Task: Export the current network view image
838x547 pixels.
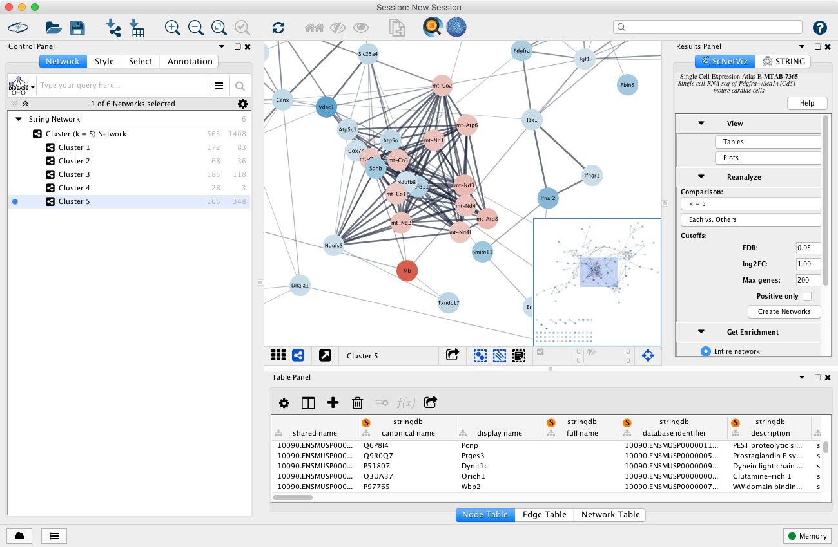Action: 452,355
